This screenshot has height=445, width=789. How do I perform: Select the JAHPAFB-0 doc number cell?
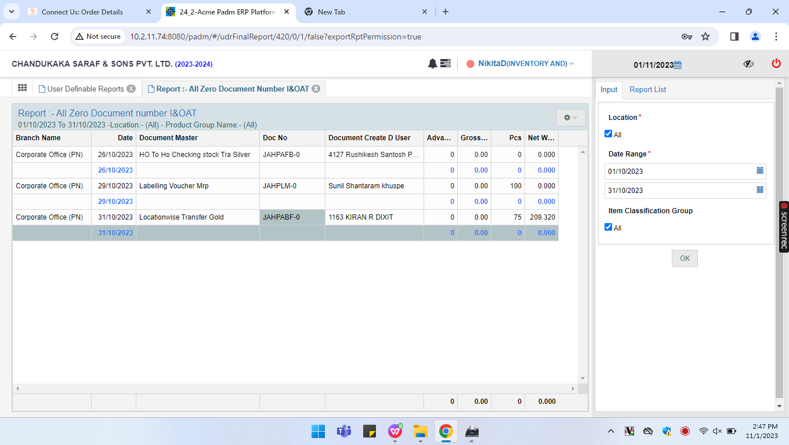pyautogui.click(x=292, y=155)
